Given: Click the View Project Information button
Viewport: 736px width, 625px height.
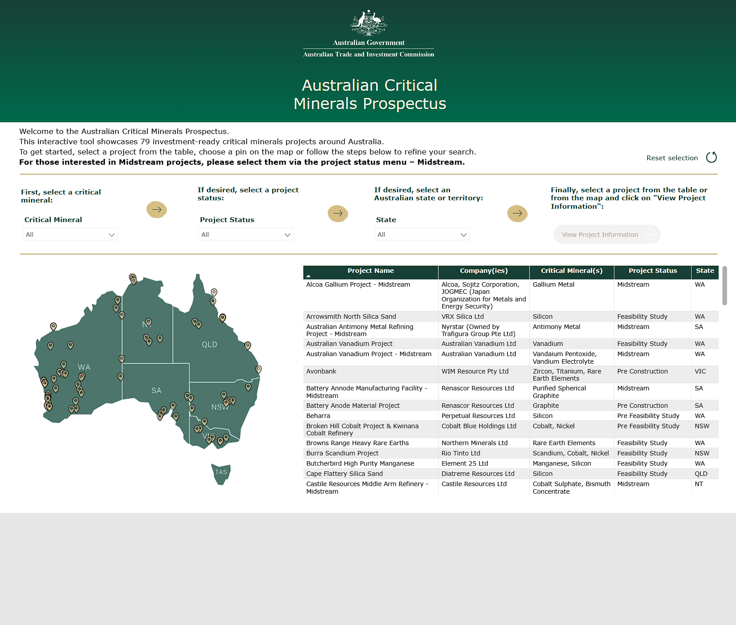Looking at the screenshot, I should pyautogui.click(x=607, y=235).
